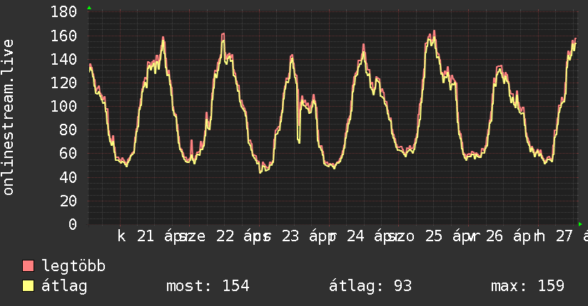Click the y-axis label 20
588x306 pixels.
[x=69, y=201]
